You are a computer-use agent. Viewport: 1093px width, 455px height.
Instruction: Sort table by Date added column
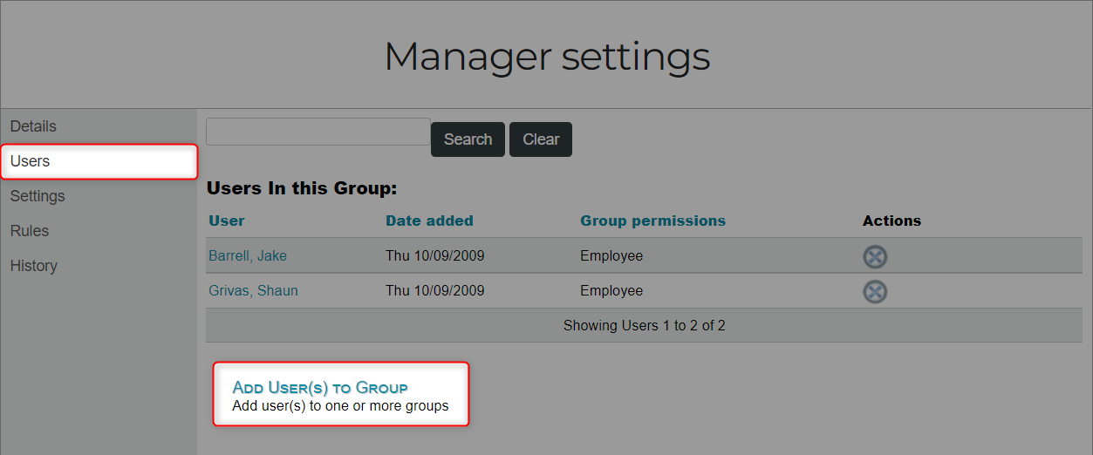429,221
